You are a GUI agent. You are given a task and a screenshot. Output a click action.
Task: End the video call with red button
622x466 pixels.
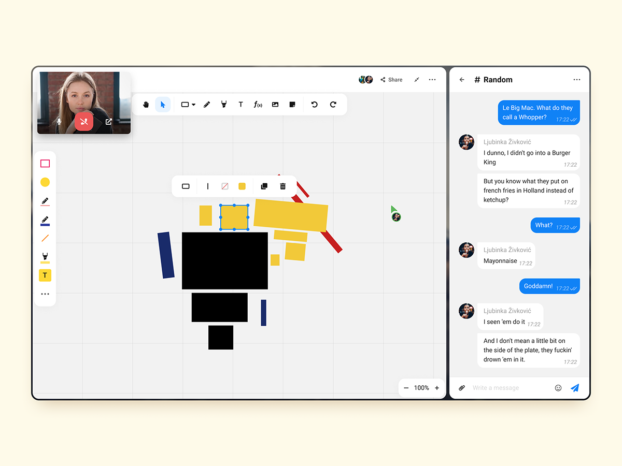[x=83, y=122]
